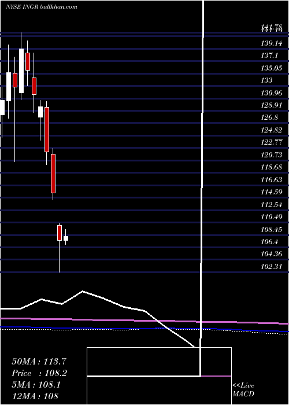Viewport: 289px width, 405px height.
Task: Click the <<Live MACD label
Action: (x=243, y=390)
